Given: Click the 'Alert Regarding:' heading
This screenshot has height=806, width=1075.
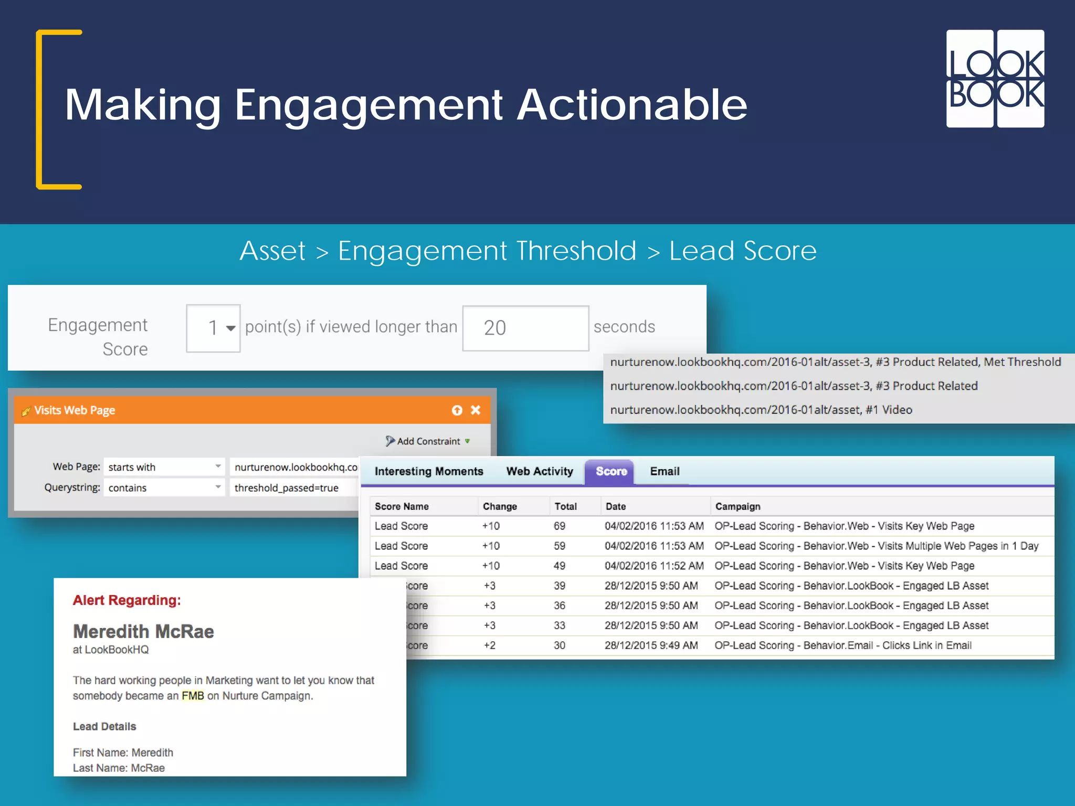Looking at the screenshot, I should pos(127,600).
